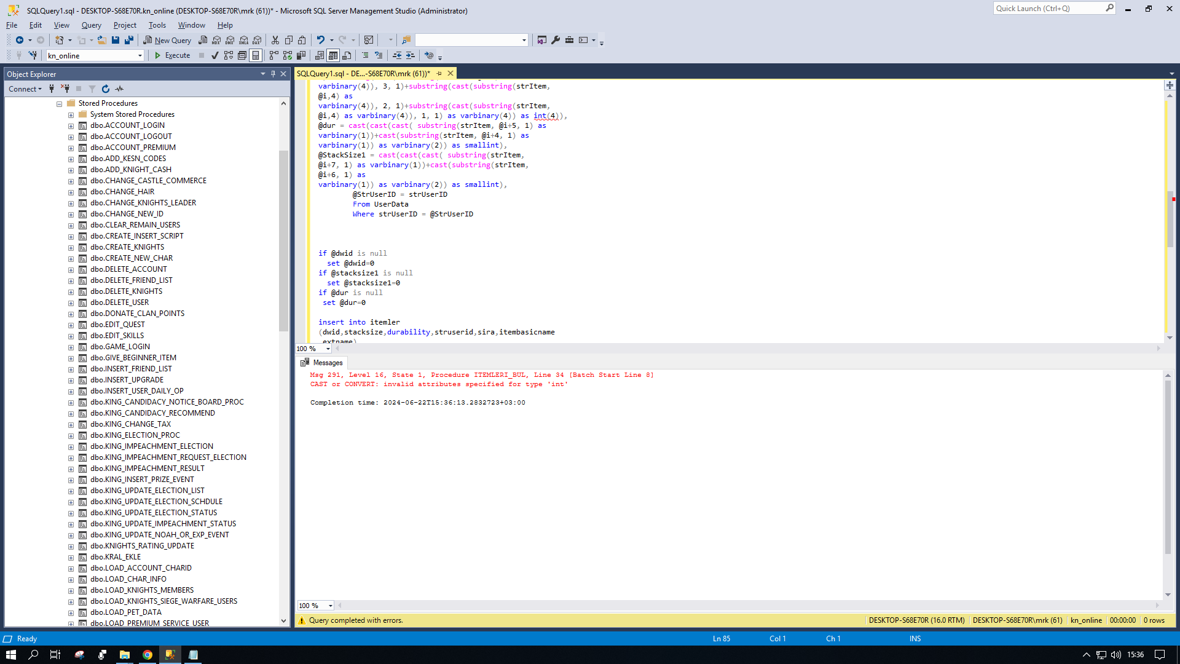Click the Open File folder icon
This screenshot has height=664, width=1180.
(102, 40)
